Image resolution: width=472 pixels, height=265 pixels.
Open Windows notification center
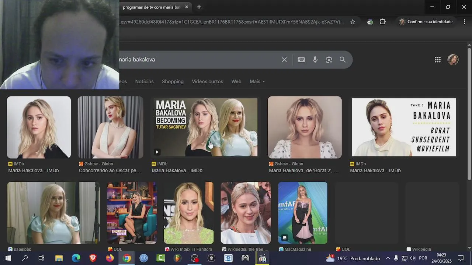point(461,258)
